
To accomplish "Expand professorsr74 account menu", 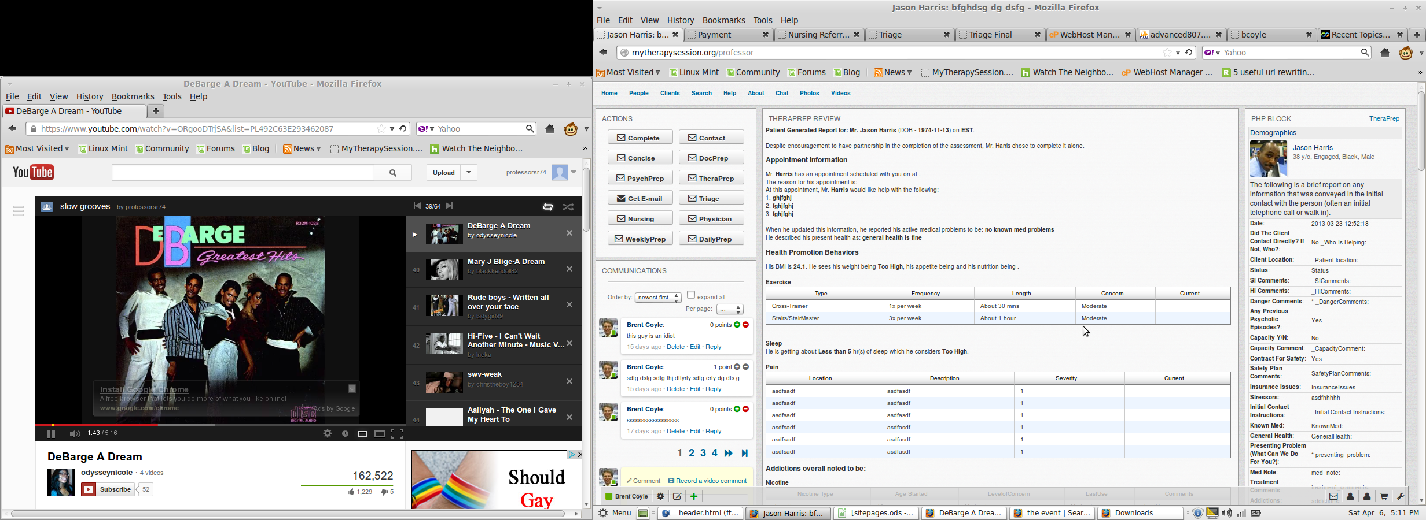I will pyautogui.click(x=574, y=172).
